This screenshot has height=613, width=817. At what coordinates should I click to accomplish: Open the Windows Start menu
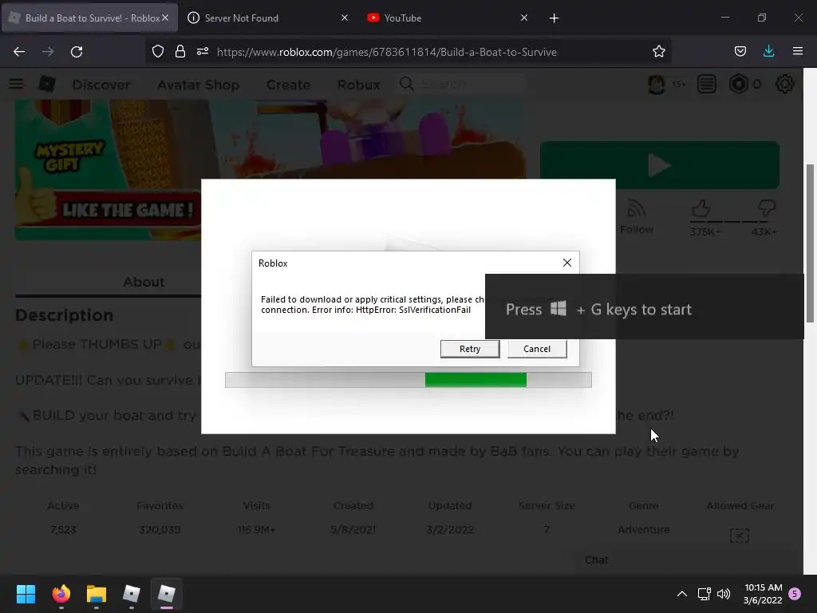tap(26, 594)
